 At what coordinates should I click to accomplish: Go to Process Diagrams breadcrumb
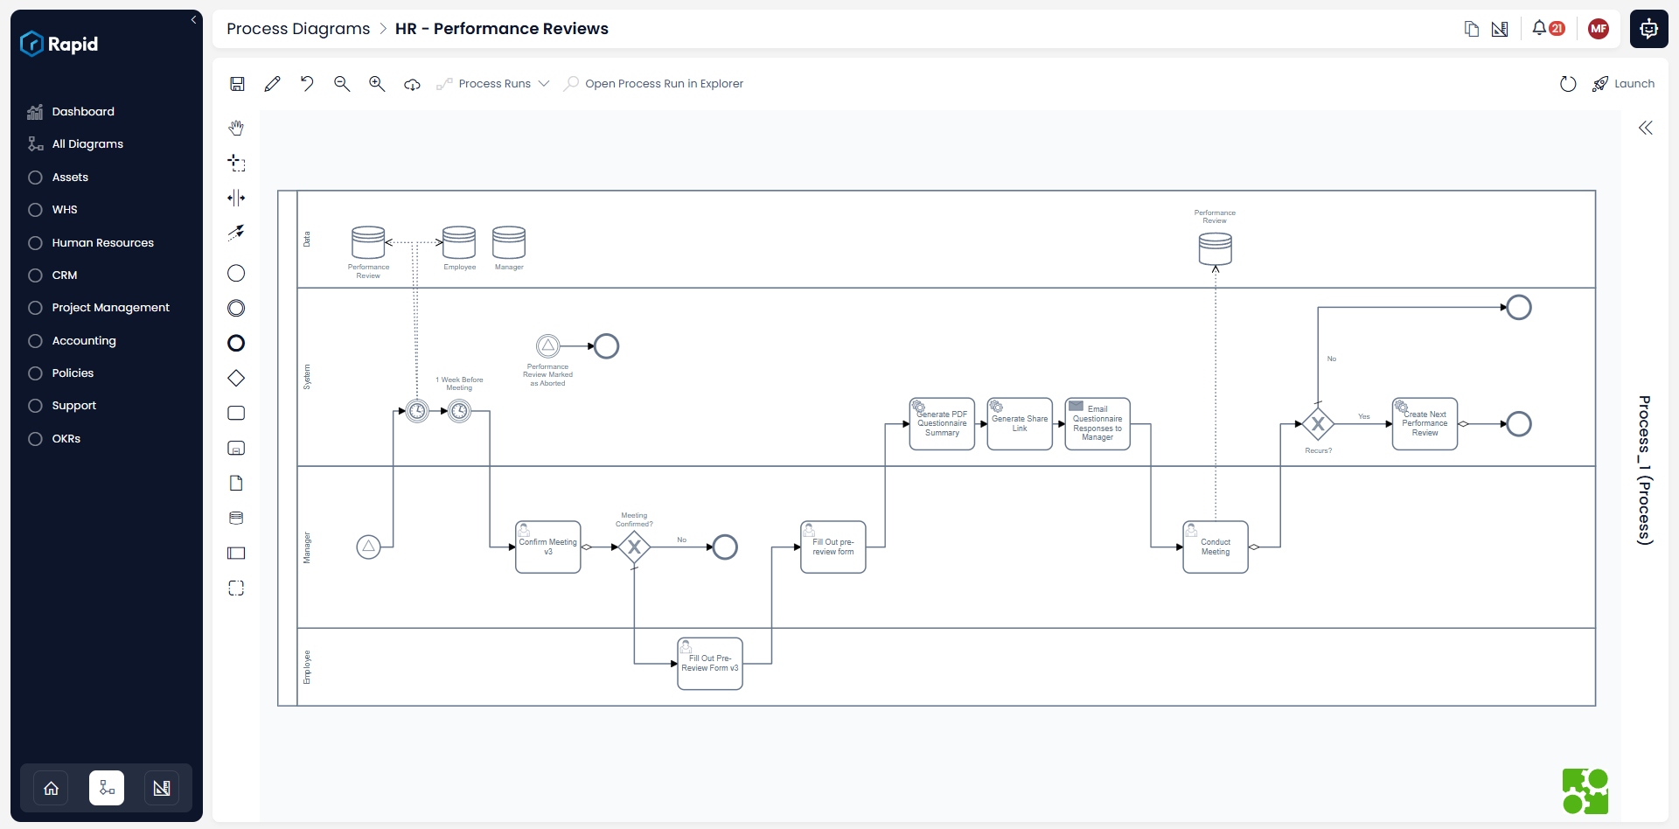[x=298, y=29]
